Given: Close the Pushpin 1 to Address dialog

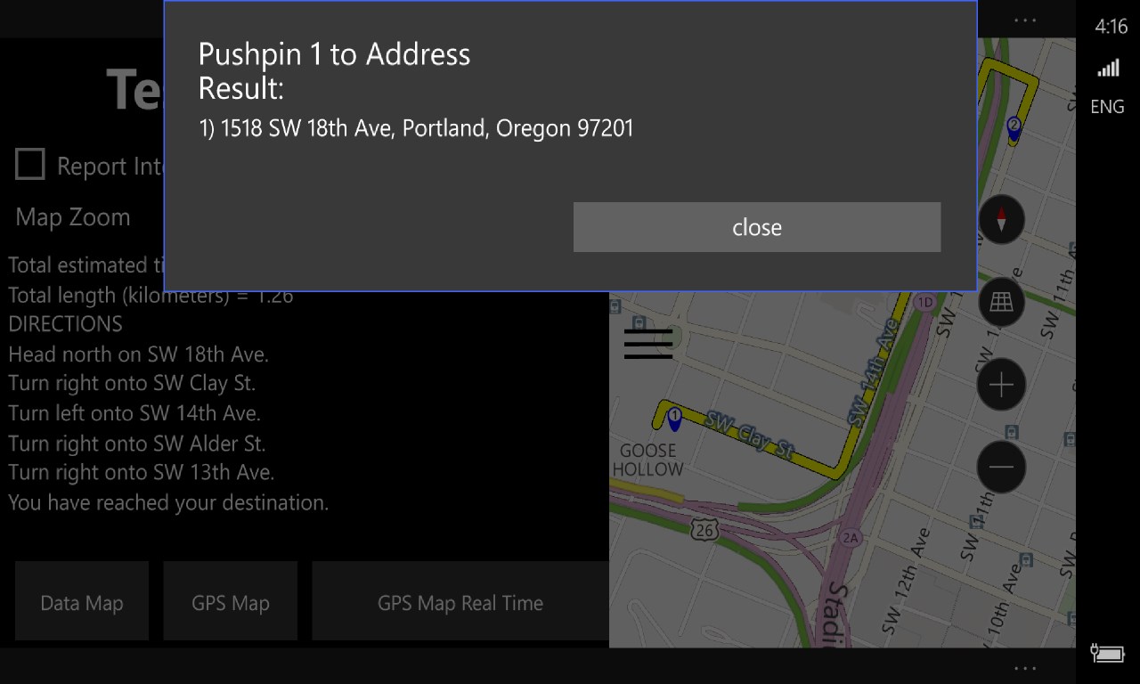Looking at the screenshot, I should click(756, 227).
